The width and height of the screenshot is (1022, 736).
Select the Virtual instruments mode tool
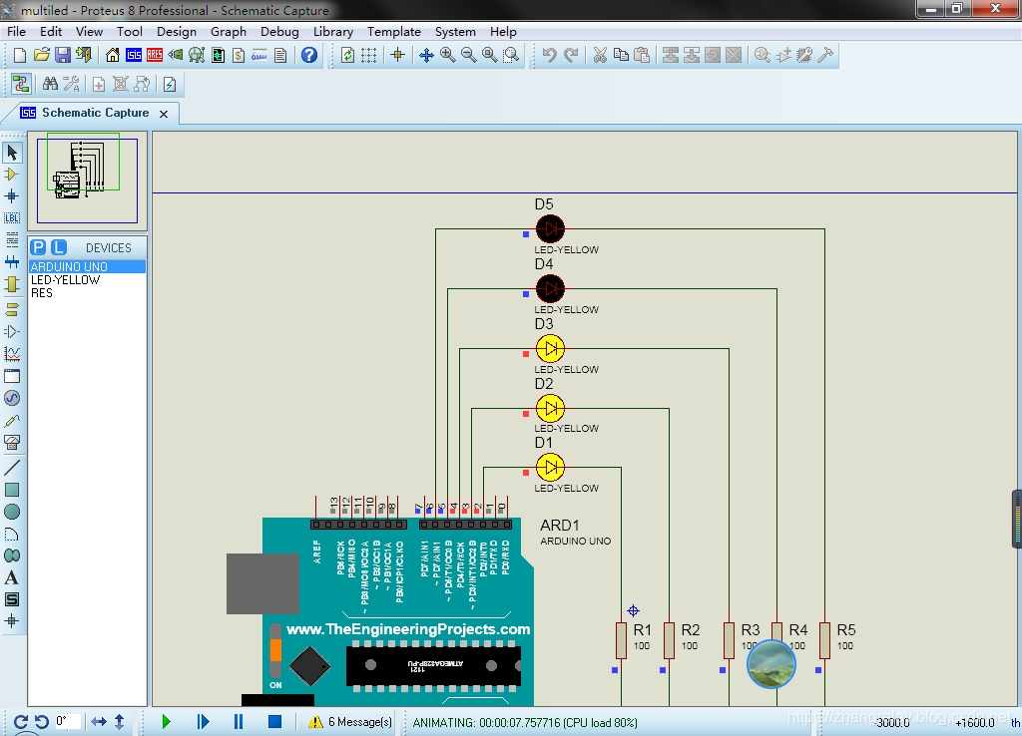pyautogui.click(x=12, y=442)
